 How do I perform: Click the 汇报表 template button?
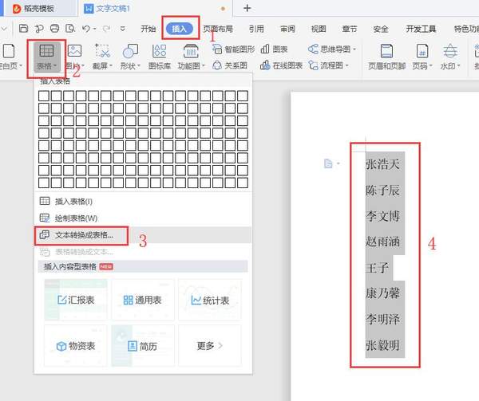76,301
